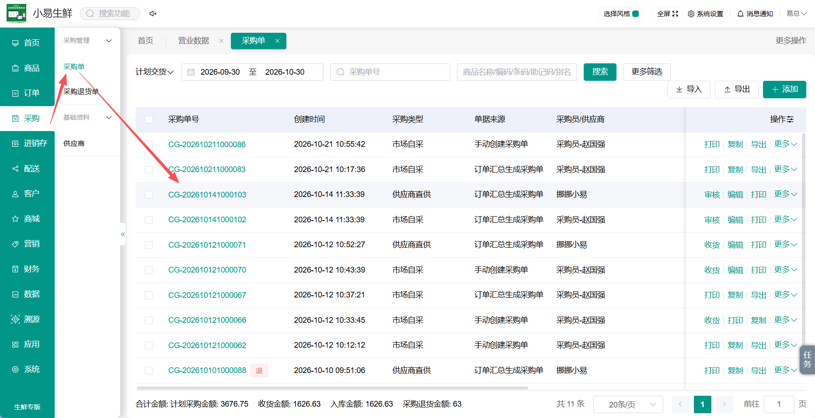Open 首页 home in the left sidebar
This screenshot has height=418, width=815.
(27, 43)
